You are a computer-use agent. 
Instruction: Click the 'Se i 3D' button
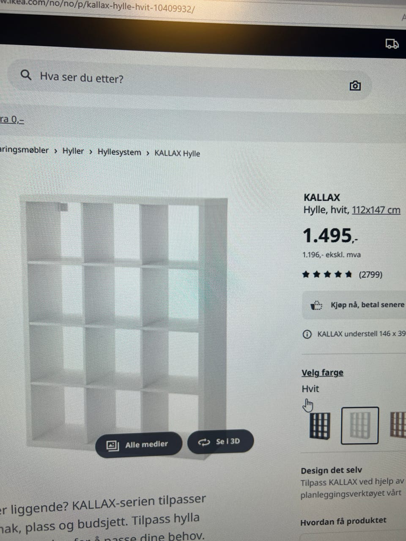220,442
